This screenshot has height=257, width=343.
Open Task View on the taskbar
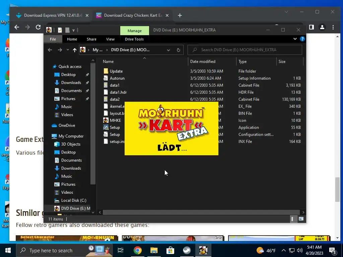121,250
